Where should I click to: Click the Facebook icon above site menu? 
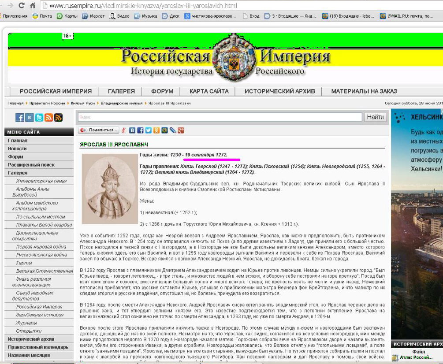(20, 118)
